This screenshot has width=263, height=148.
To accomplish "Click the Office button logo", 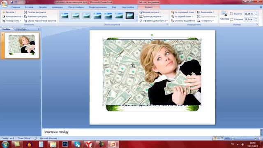I will coord(4,4).
